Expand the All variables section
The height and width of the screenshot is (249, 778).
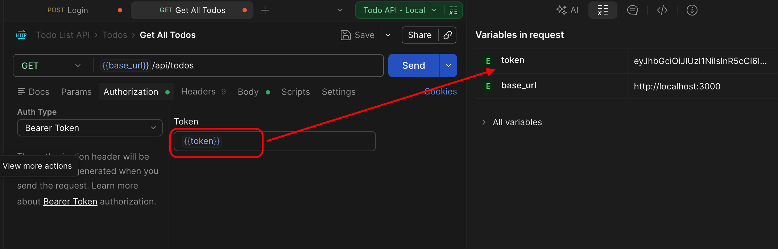coord(512,122)
